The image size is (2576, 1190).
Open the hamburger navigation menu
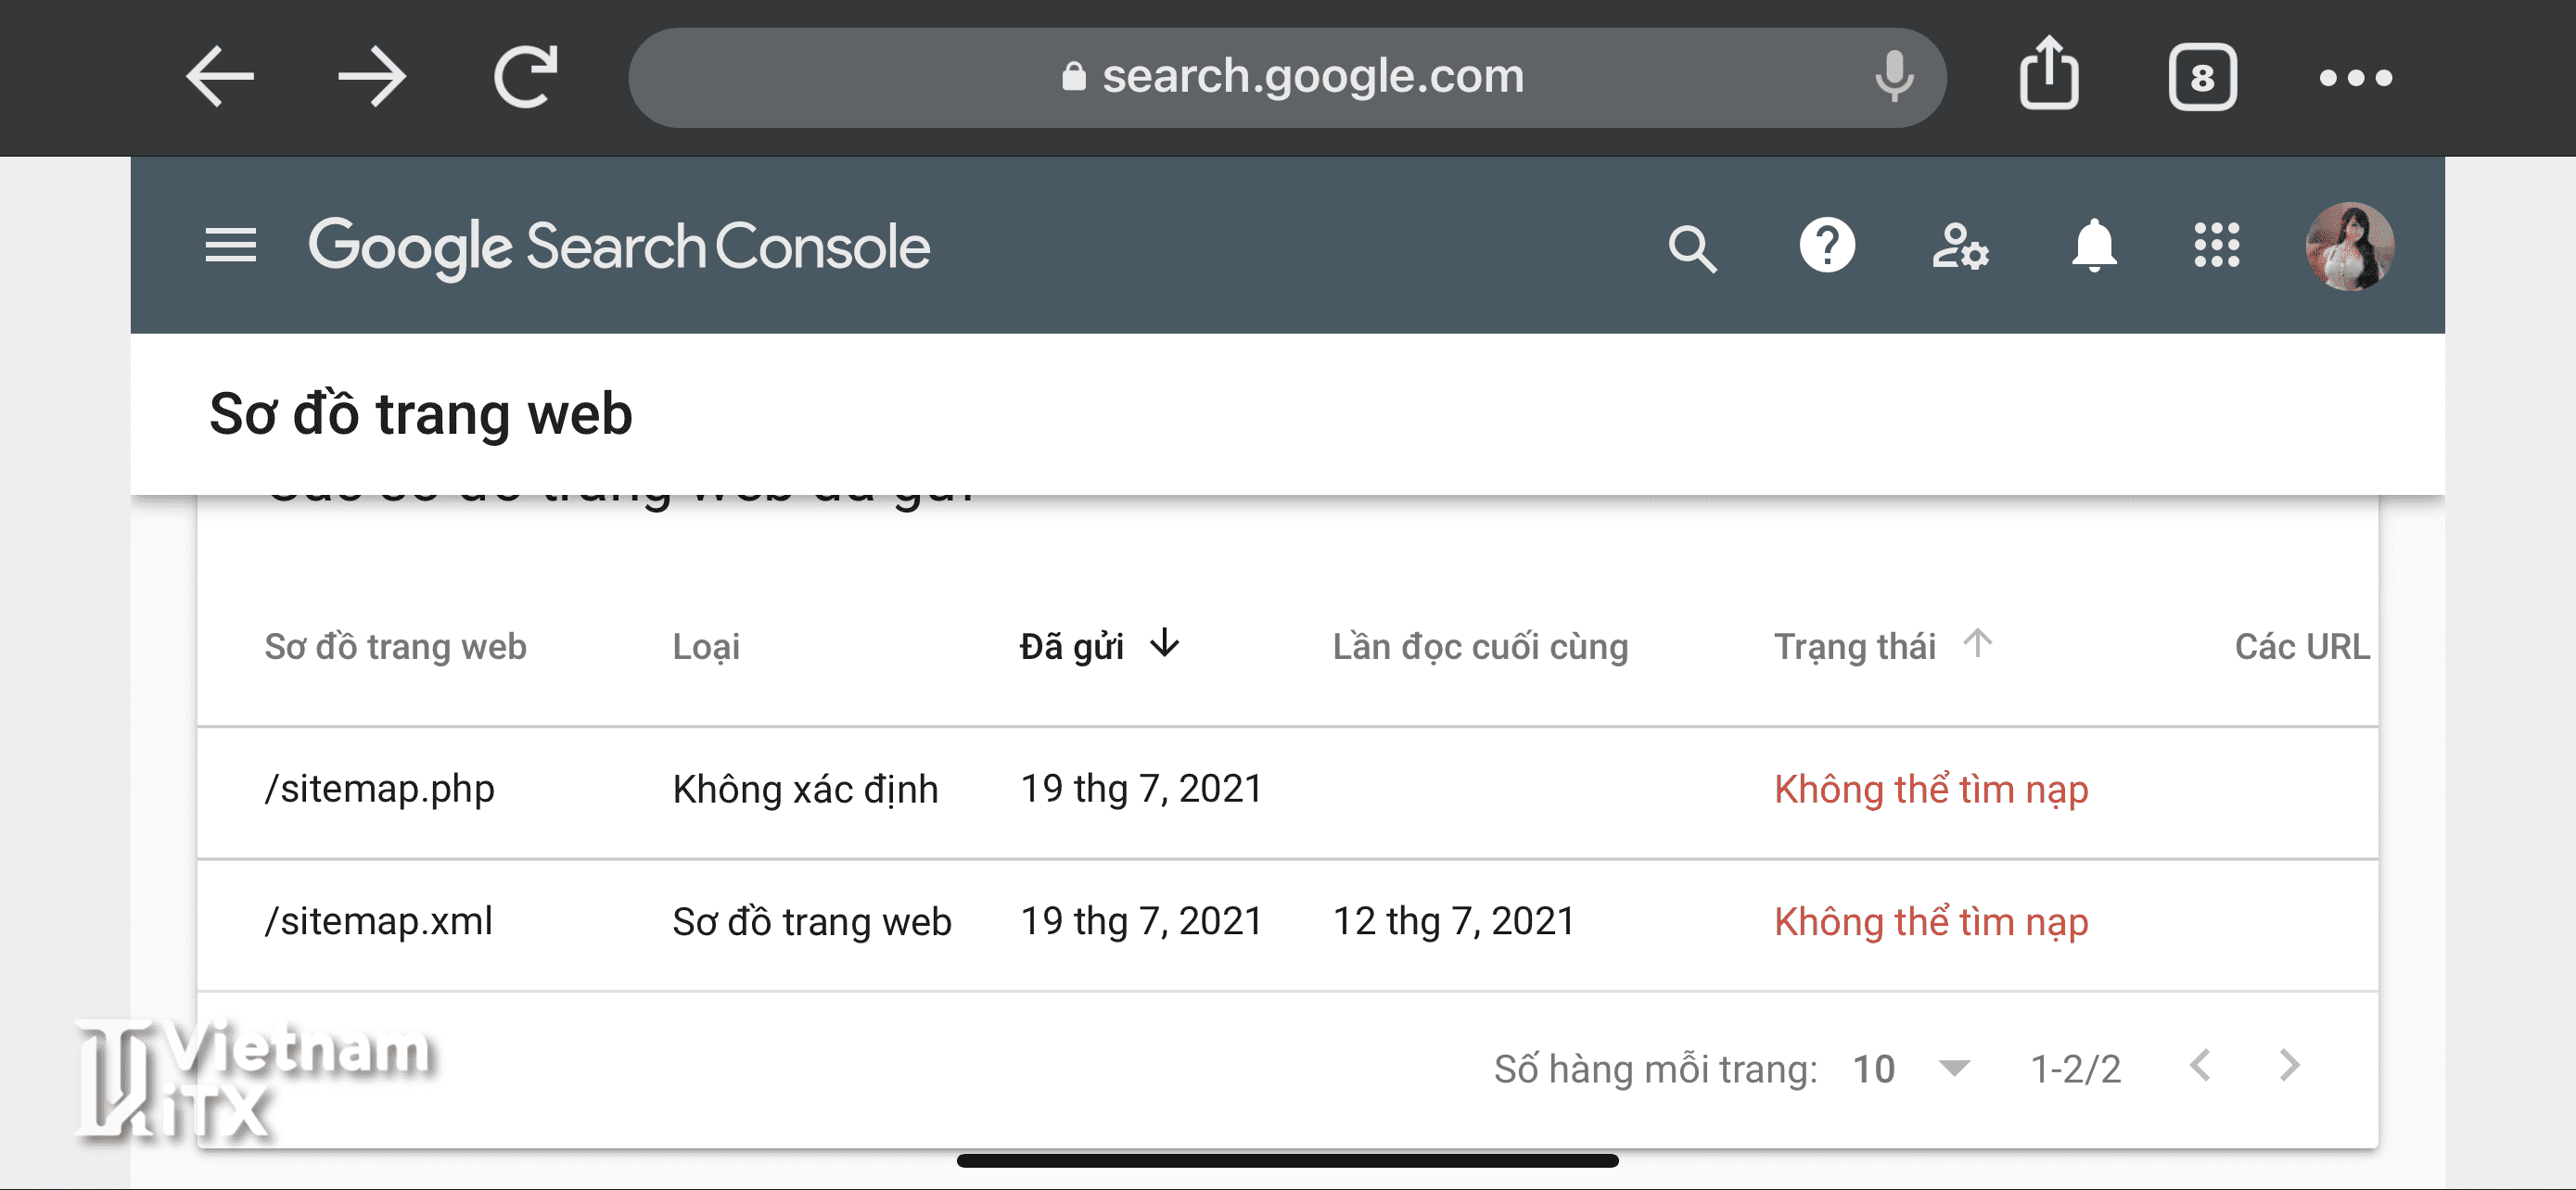click(x=230, y=246)
